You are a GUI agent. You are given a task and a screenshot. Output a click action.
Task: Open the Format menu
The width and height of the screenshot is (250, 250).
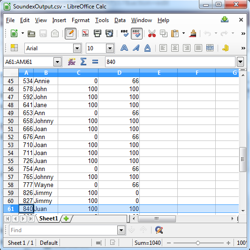[x=81, y=20]
